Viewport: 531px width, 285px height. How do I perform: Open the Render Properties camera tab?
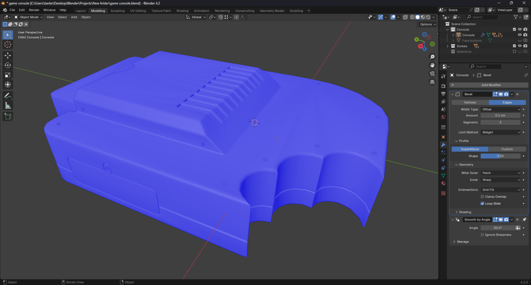(443, 86)
